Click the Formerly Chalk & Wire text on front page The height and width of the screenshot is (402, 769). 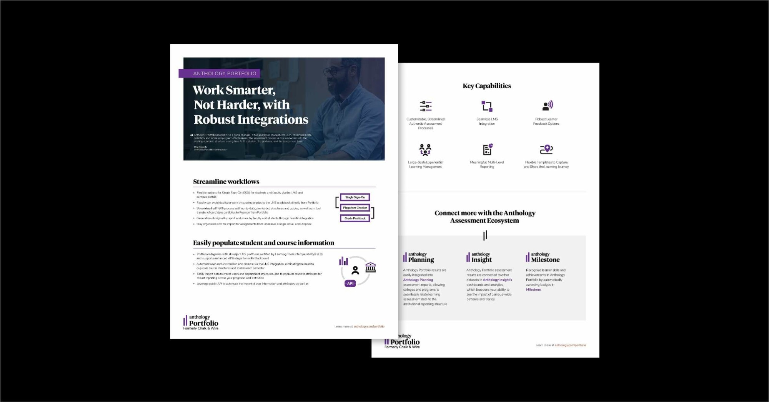[201, 329]
